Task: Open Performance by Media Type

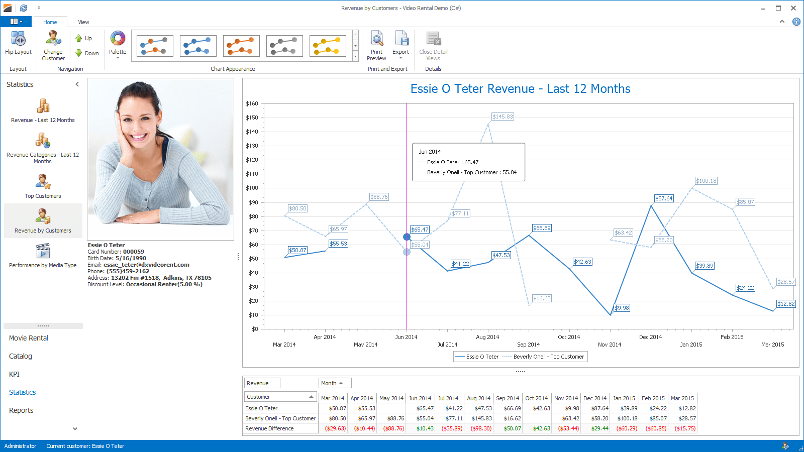Action: tap(43, 255)
